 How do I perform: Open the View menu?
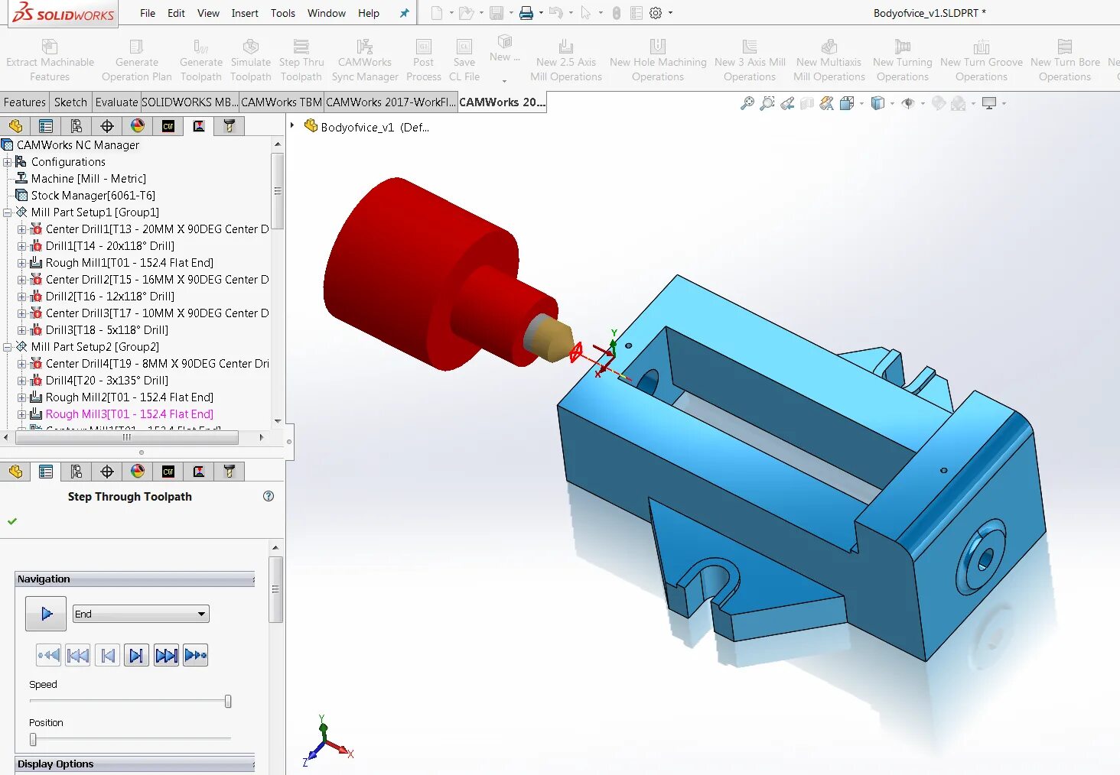point(208,13)
